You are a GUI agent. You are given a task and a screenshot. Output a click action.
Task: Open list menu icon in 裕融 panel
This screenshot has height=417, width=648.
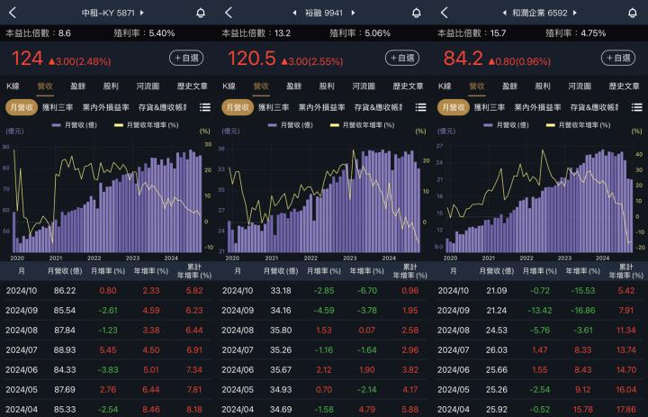[420, 107]
